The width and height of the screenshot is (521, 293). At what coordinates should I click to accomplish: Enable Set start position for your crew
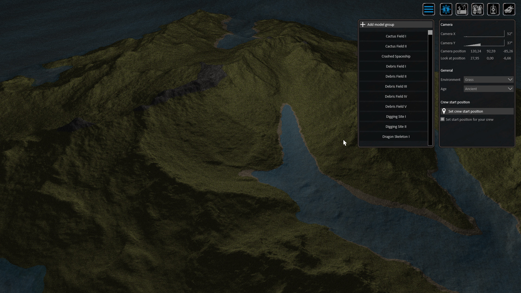[442, 119]
